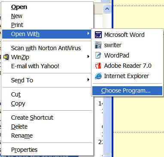Viewport: 164px width, 157px height.
Task: Open the Send To menu label
Action: click(x=22, y=80)
